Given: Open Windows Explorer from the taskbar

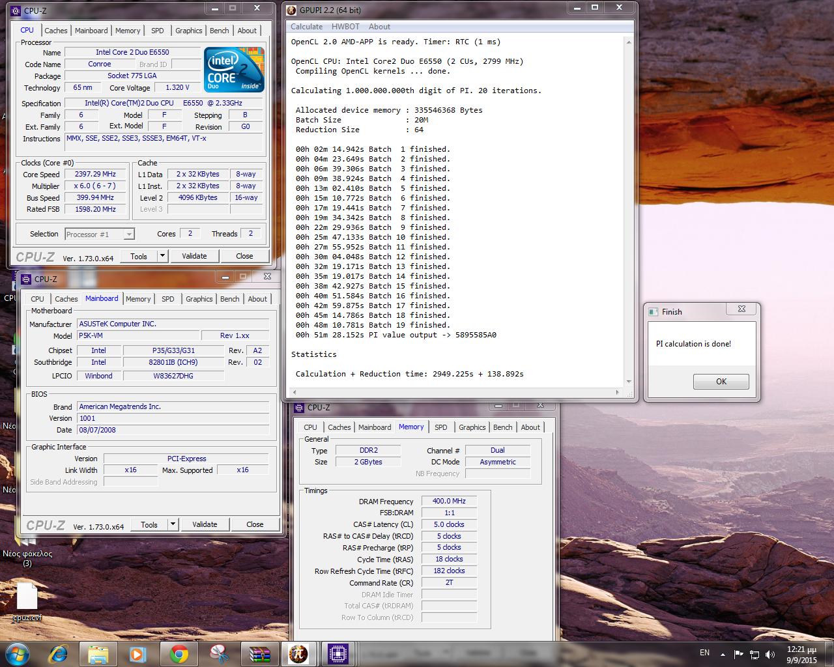Looking at the screenshot, I should [x=98, y=653].
